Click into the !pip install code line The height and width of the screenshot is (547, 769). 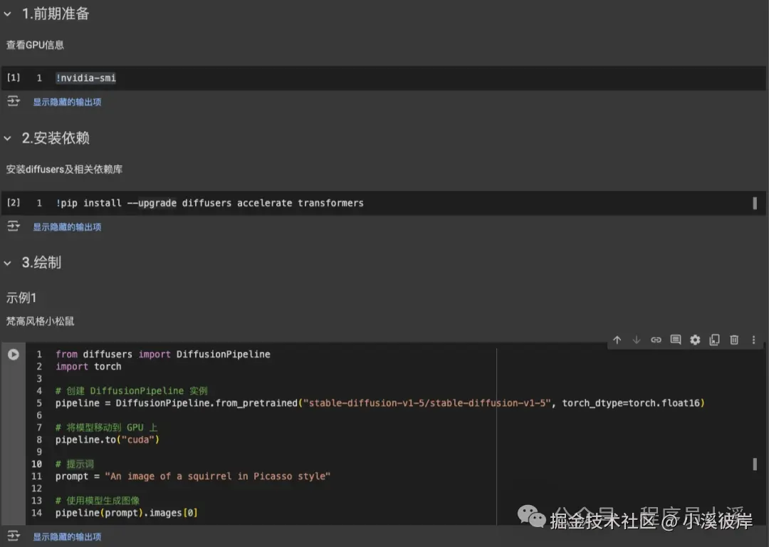pyautogui.click(x=209, y=203)
